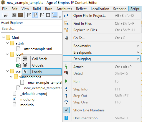The image size is (142, 122).
Task: Click the Detach plug icon
Action: tap(66, 73)
